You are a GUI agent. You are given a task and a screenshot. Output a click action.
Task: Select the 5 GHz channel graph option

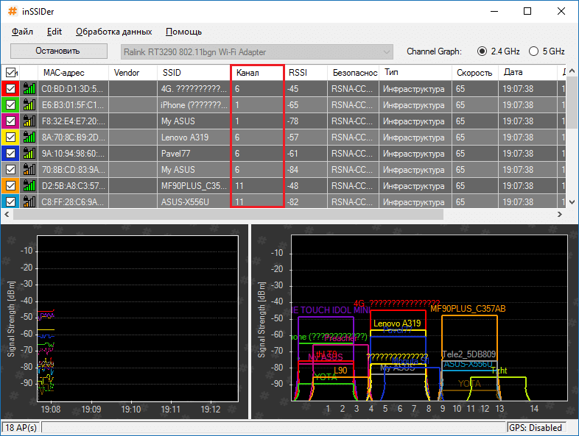click(x=533, y=51)
